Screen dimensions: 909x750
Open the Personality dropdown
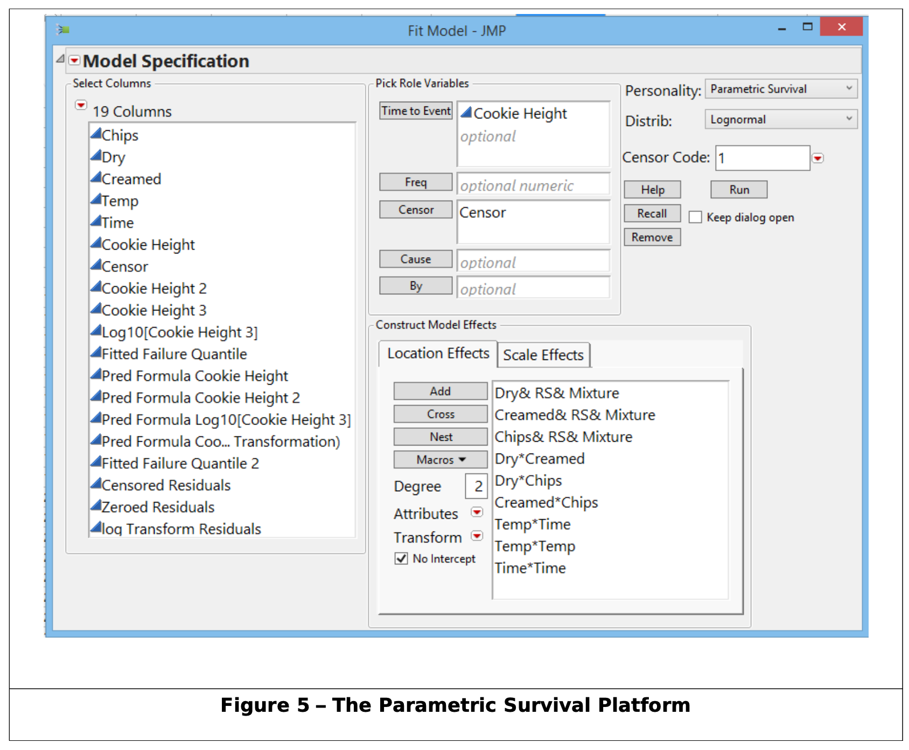pos(780,89)
